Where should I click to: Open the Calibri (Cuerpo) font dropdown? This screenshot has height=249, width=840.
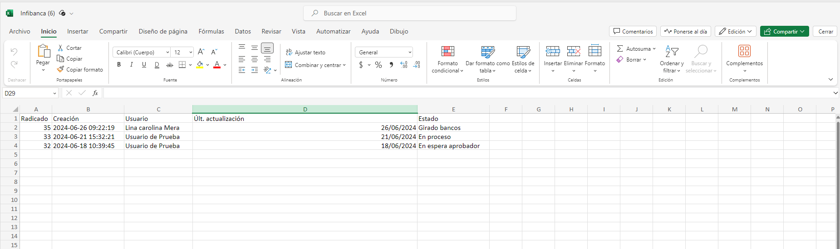[142, 53]
